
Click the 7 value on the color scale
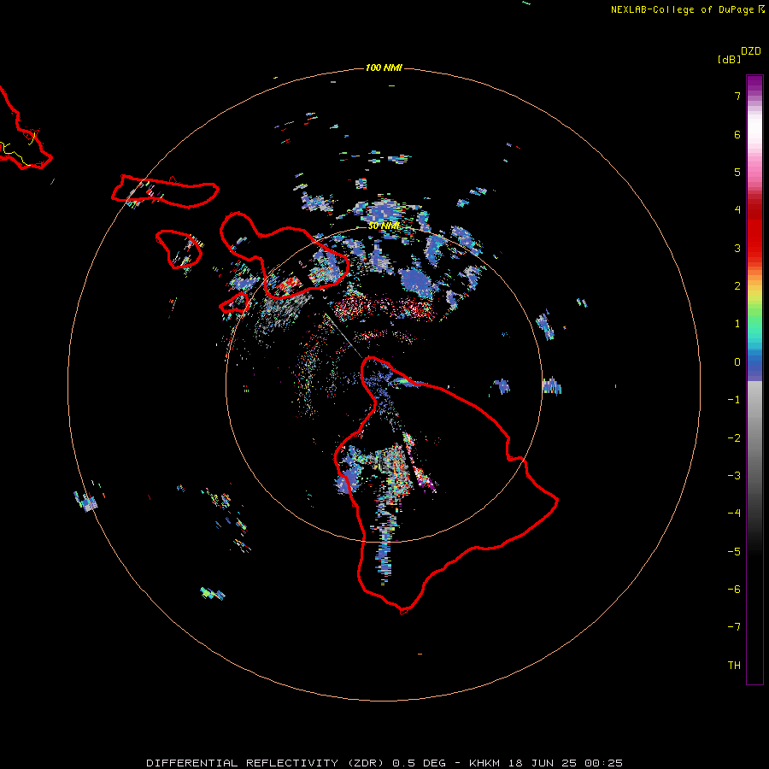click(737, 96)
